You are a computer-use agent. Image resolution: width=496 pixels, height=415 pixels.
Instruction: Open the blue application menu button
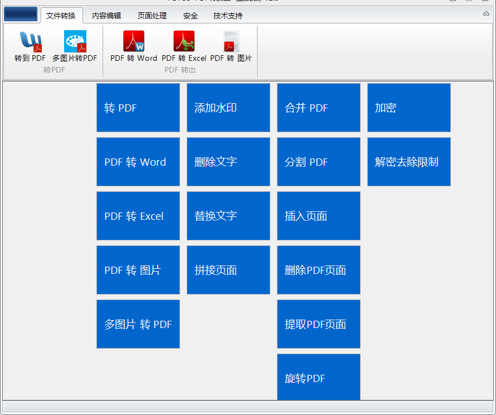[21, 15]
